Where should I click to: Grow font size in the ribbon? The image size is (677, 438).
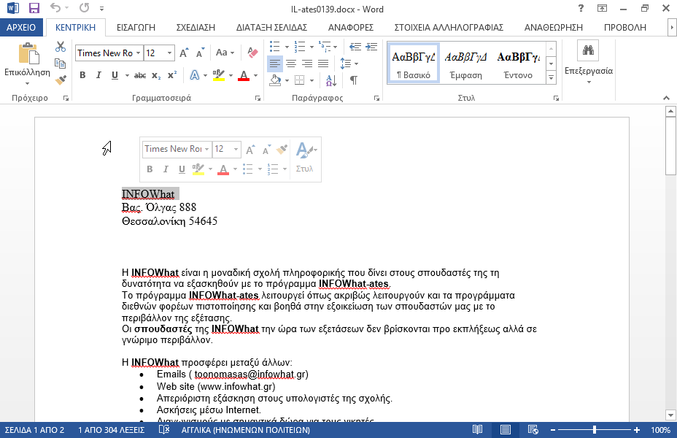(184, 53)
